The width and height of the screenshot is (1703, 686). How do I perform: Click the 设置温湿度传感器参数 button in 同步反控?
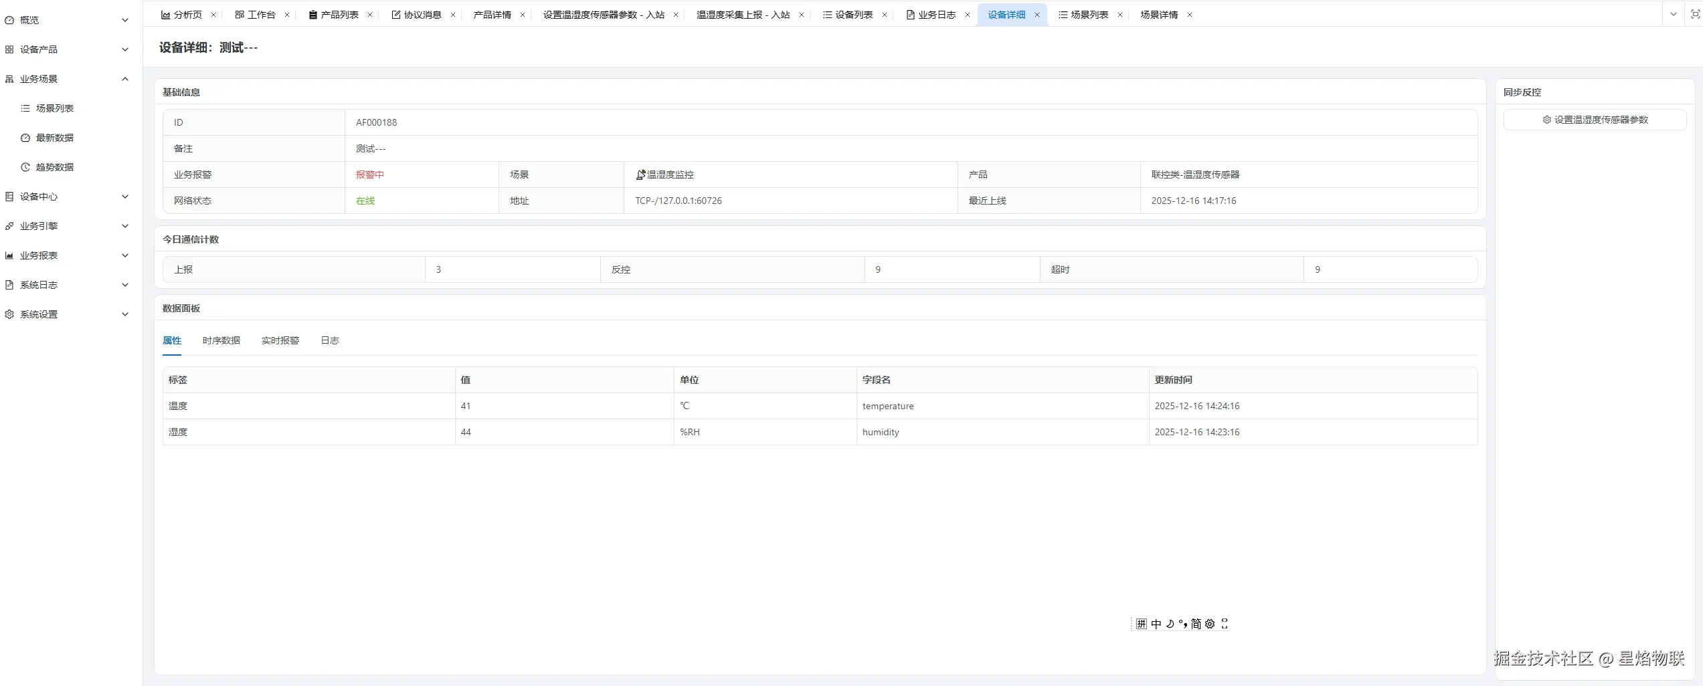(1595, 120)
